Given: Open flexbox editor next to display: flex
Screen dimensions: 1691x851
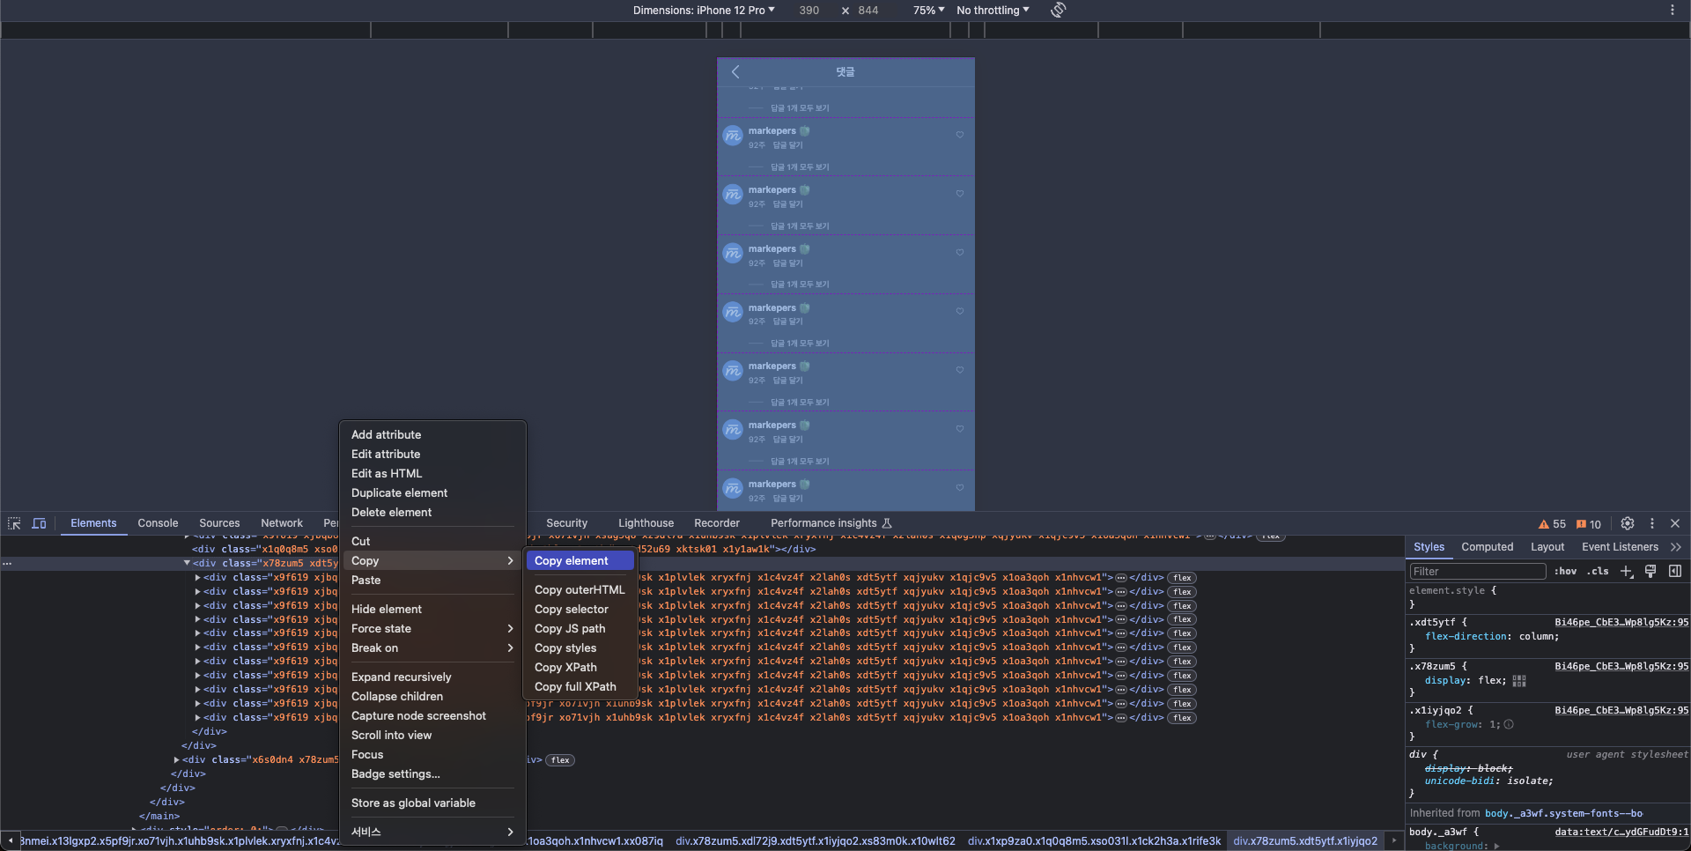Looking at the screenshot, I should [x=1519, y=681].
